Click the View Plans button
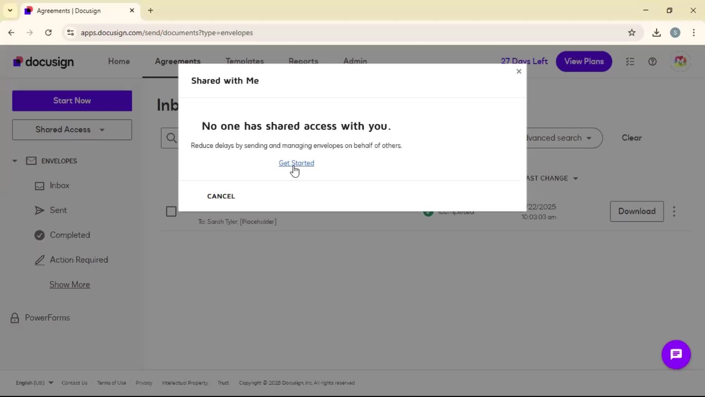 [x=584, y=61]
